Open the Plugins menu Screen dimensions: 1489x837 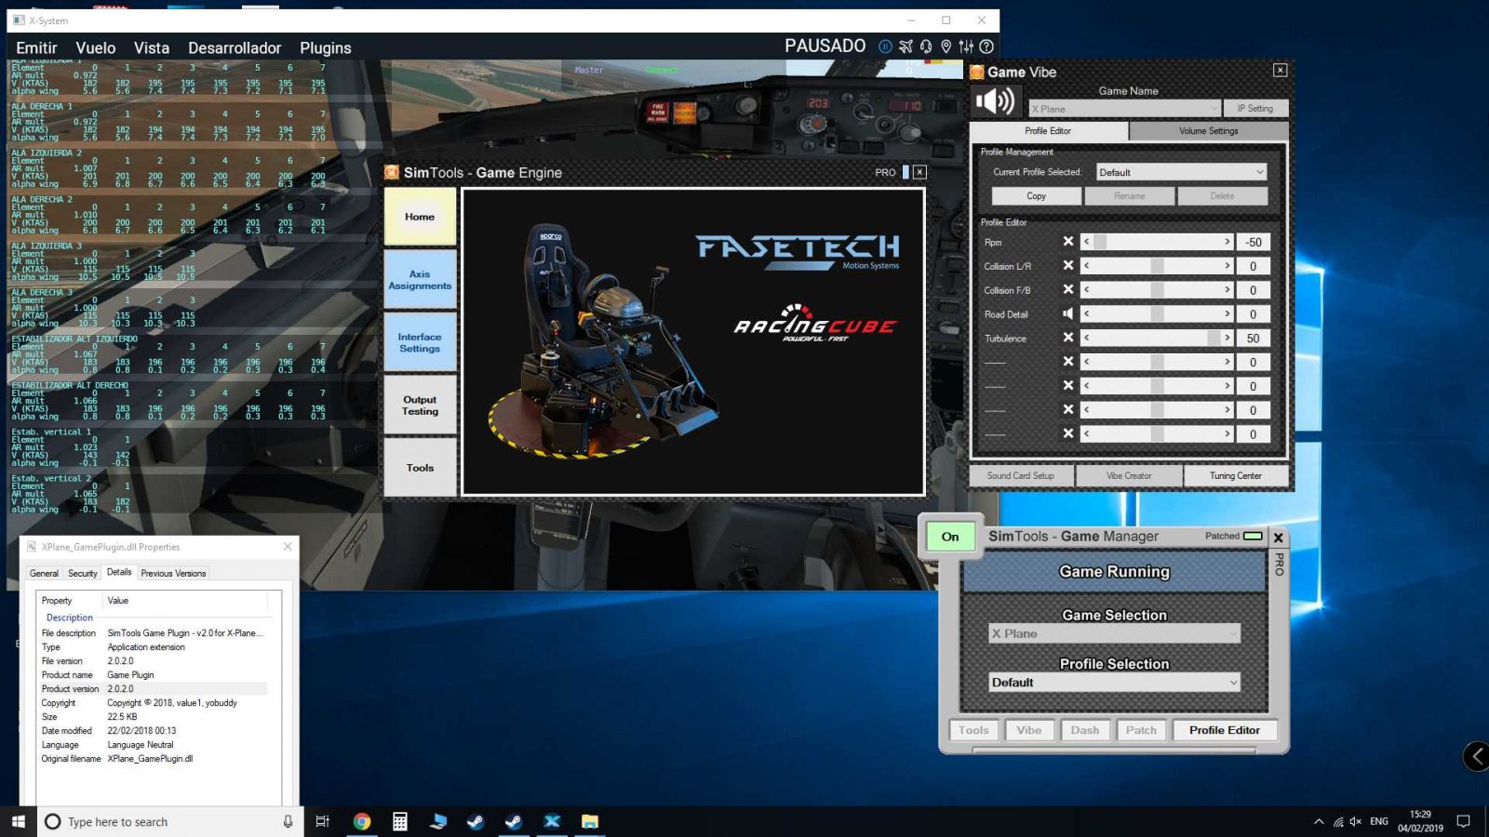point(325,48)
